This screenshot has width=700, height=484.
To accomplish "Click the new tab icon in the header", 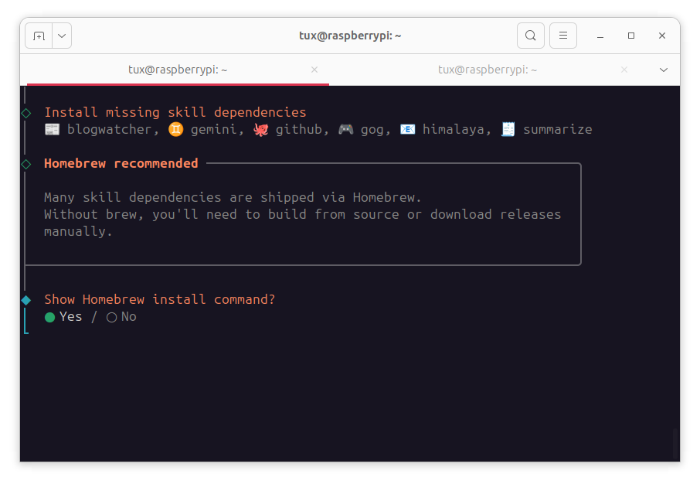I will [39, 36].
